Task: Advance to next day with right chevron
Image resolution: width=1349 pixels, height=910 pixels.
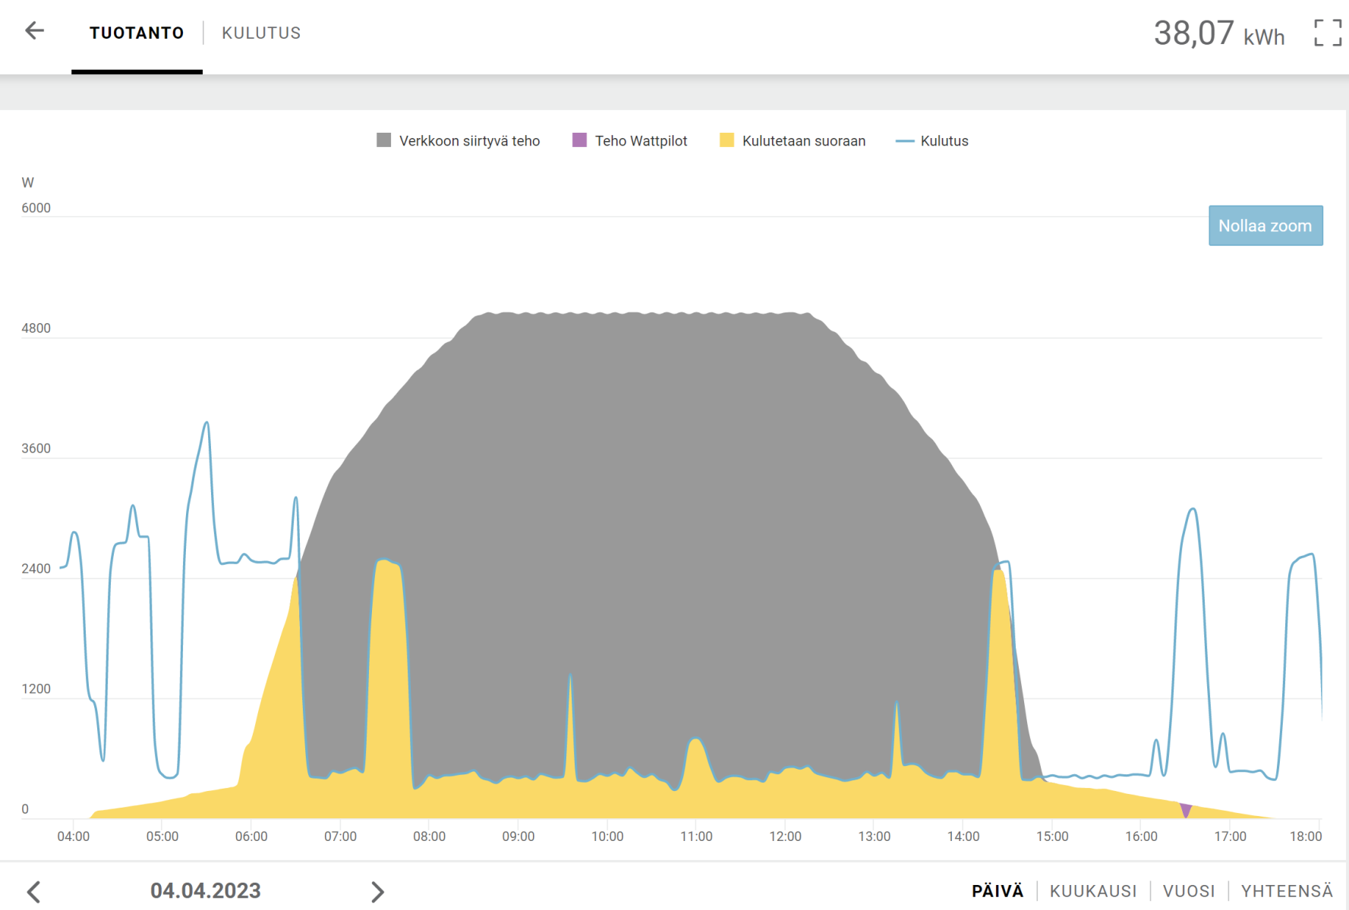Action: 377,891
